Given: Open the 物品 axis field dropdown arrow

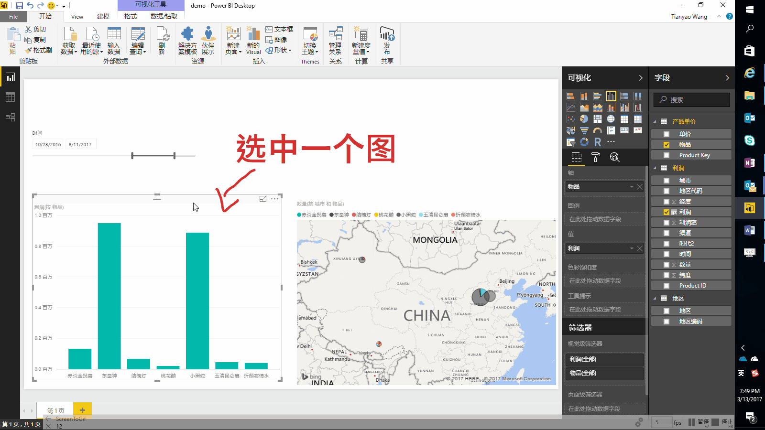Looking at the screenshot, I should pyautogui.click(x=632, y=187).
